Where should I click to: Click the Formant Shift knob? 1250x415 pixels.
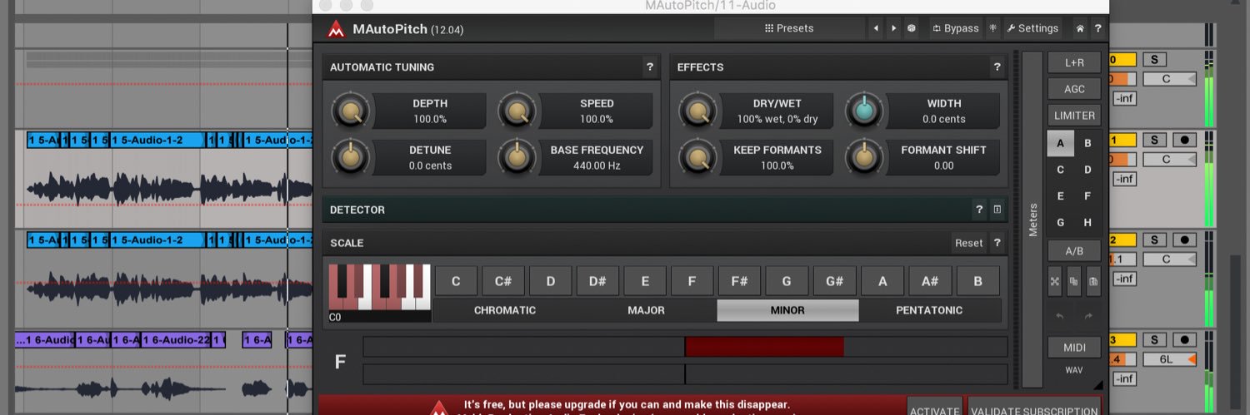pos(864,157)
